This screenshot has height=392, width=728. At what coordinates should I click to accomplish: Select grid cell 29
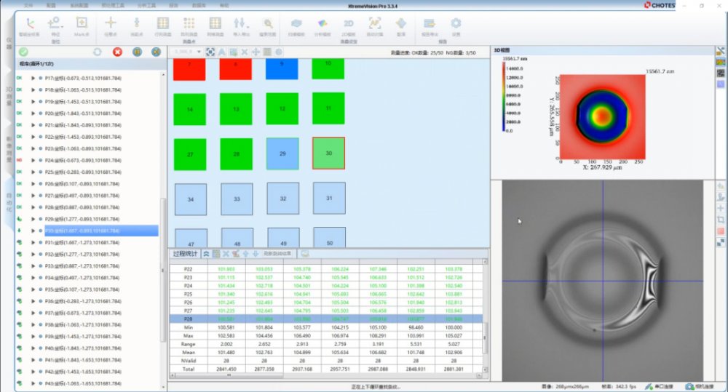282,153
